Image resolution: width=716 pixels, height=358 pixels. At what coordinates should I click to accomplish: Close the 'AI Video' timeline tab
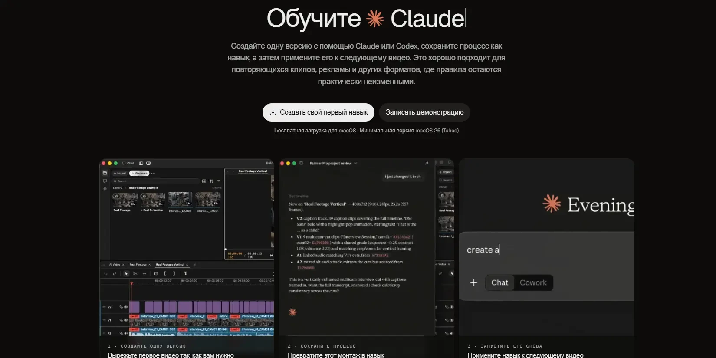123,265
